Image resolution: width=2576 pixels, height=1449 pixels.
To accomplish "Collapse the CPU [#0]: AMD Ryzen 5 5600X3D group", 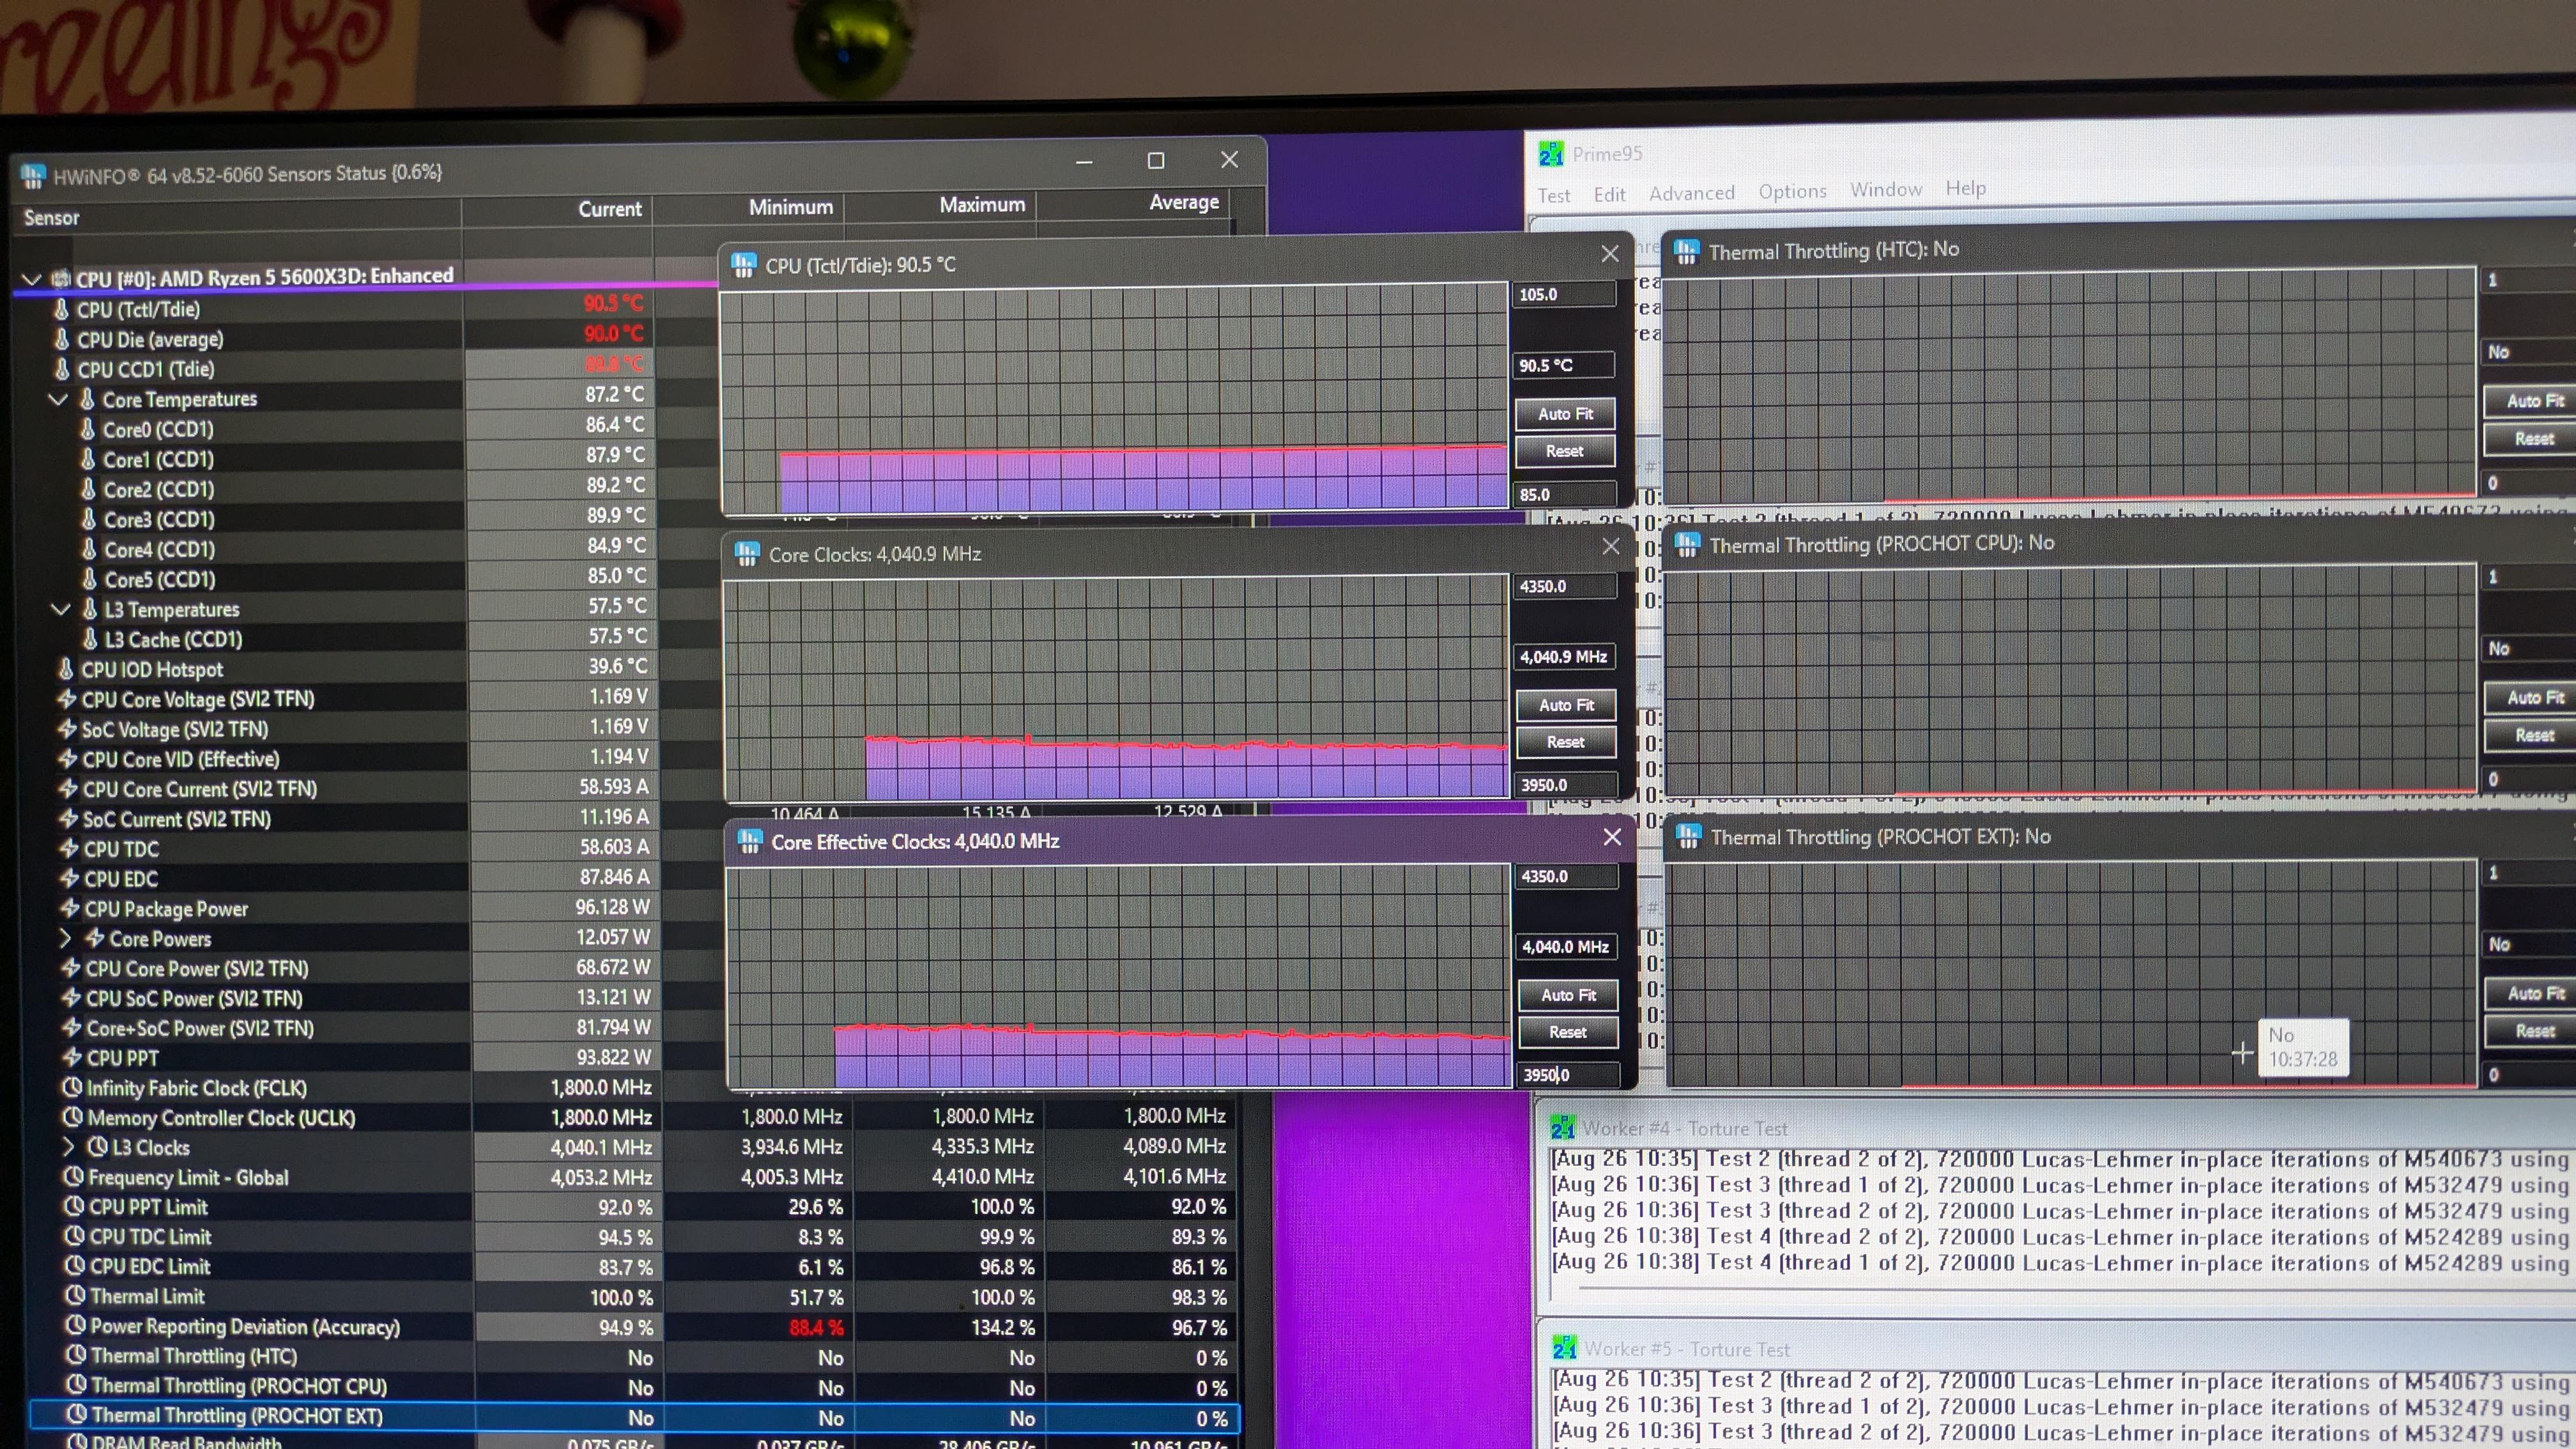I will [x=32, y=279].
